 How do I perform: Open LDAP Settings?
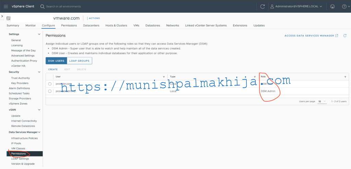coord(20,159)
